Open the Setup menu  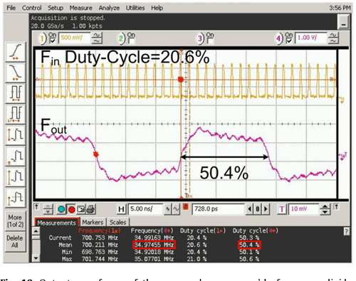tap(56, 8)
